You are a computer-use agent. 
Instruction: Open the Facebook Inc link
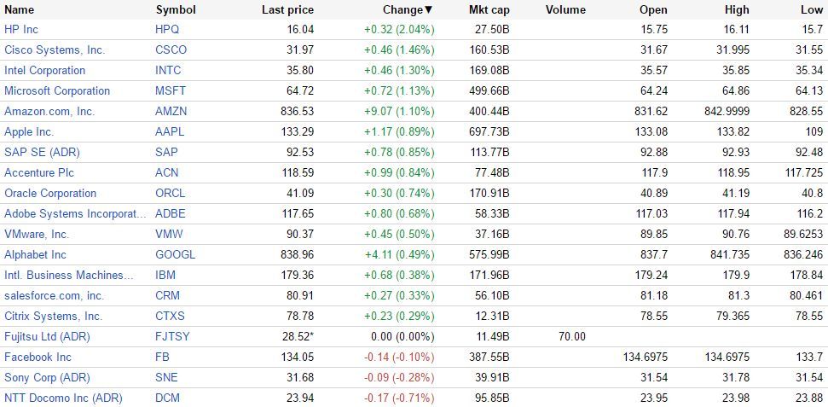coord(38,357)
